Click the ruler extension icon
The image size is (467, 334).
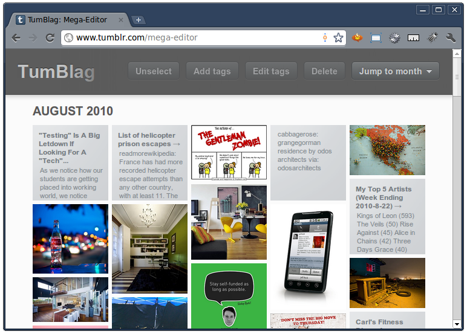point(414,37)
